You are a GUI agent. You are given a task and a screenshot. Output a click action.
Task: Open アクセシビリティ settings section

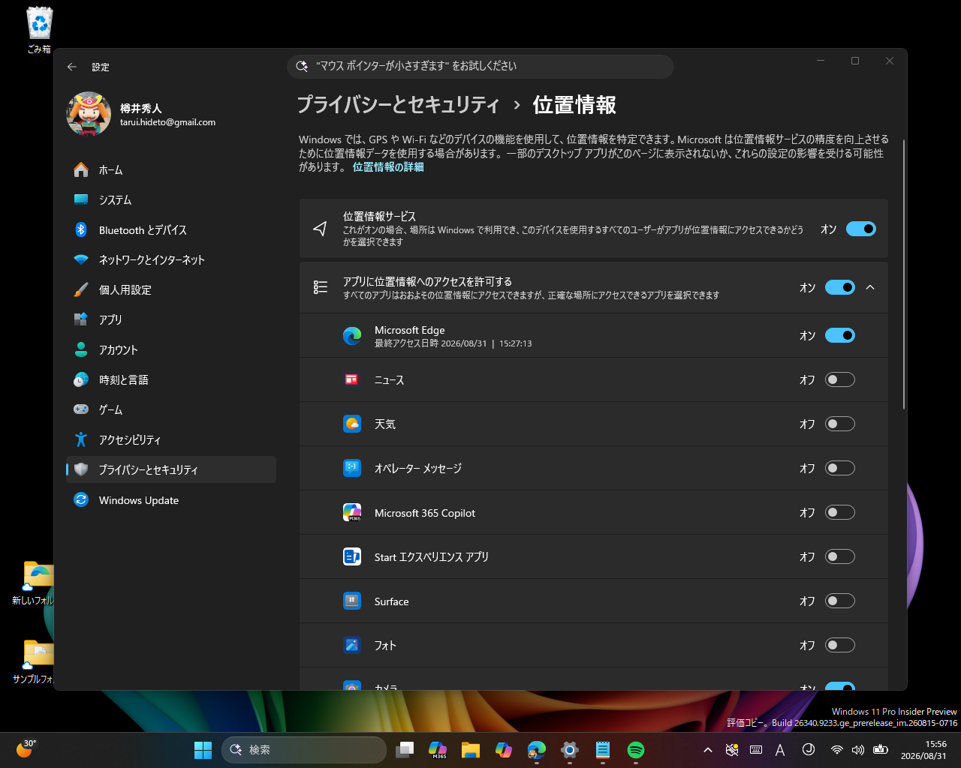[171, 440]
